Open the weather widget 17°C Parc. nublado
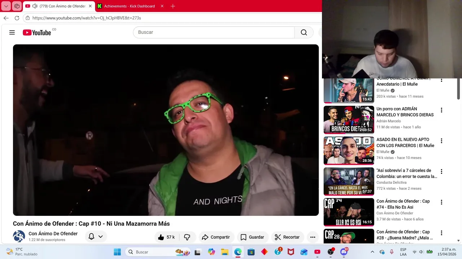This screenshot has width=462, height=259. [22, 252]
